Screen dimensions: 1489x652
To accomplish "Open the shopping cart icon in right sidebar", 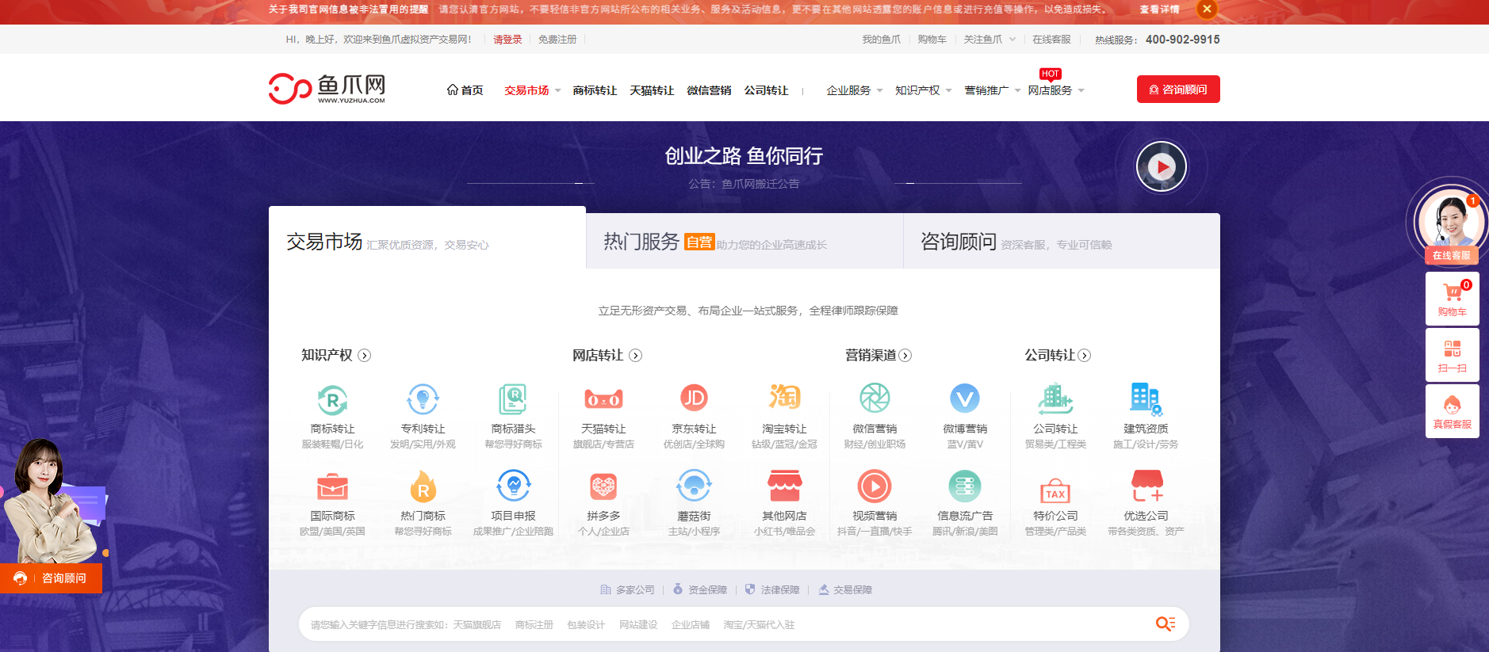I will pos(1452,293).
